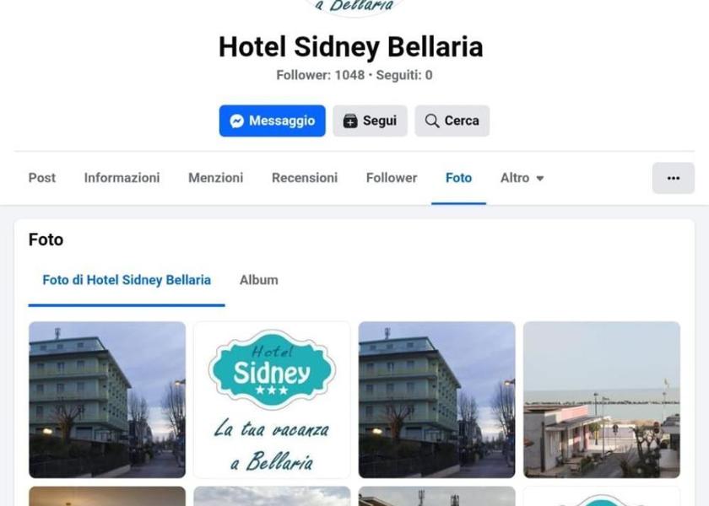Go to the Menzioni tab
Screen dimensions: 709x506
click(216, 178)
